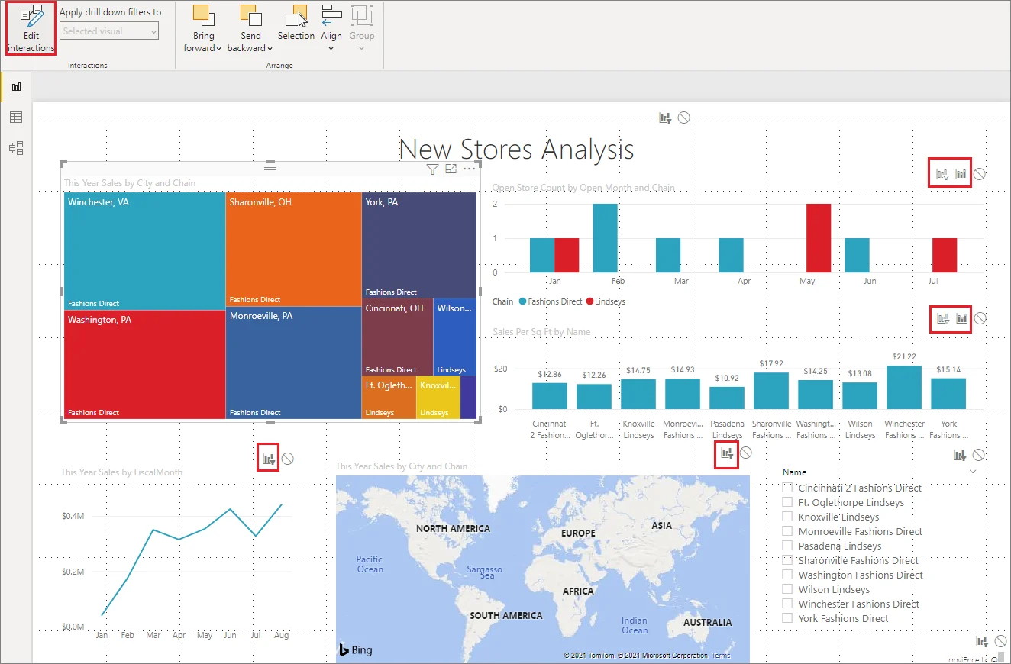Switch to Data view in left sidebar
Screen dimensions: 1011x664
tap(16, 118)
